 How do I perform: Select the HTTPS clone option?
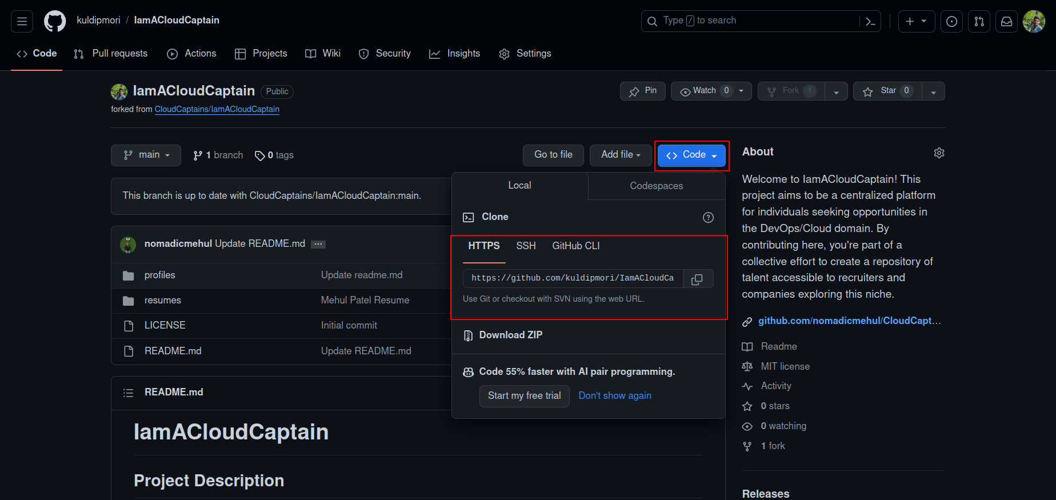(484, 246)
